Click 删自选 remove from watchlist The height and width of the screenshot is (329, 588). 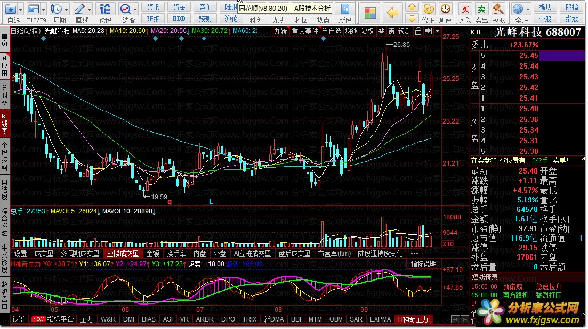tap(332, 31)
